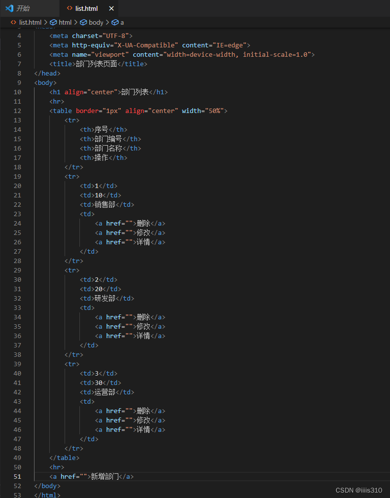This screenshot has height=498, width=390.
Task: Click the cube icon beside html breadcrumb
Action: [x=54, y=23]
